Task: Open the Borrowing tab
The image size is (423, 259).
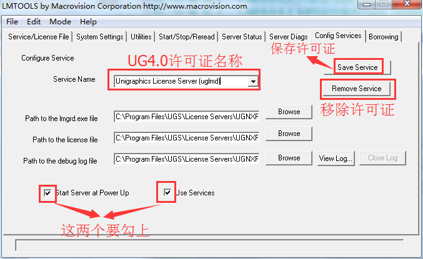Action: tap(384, 37)
